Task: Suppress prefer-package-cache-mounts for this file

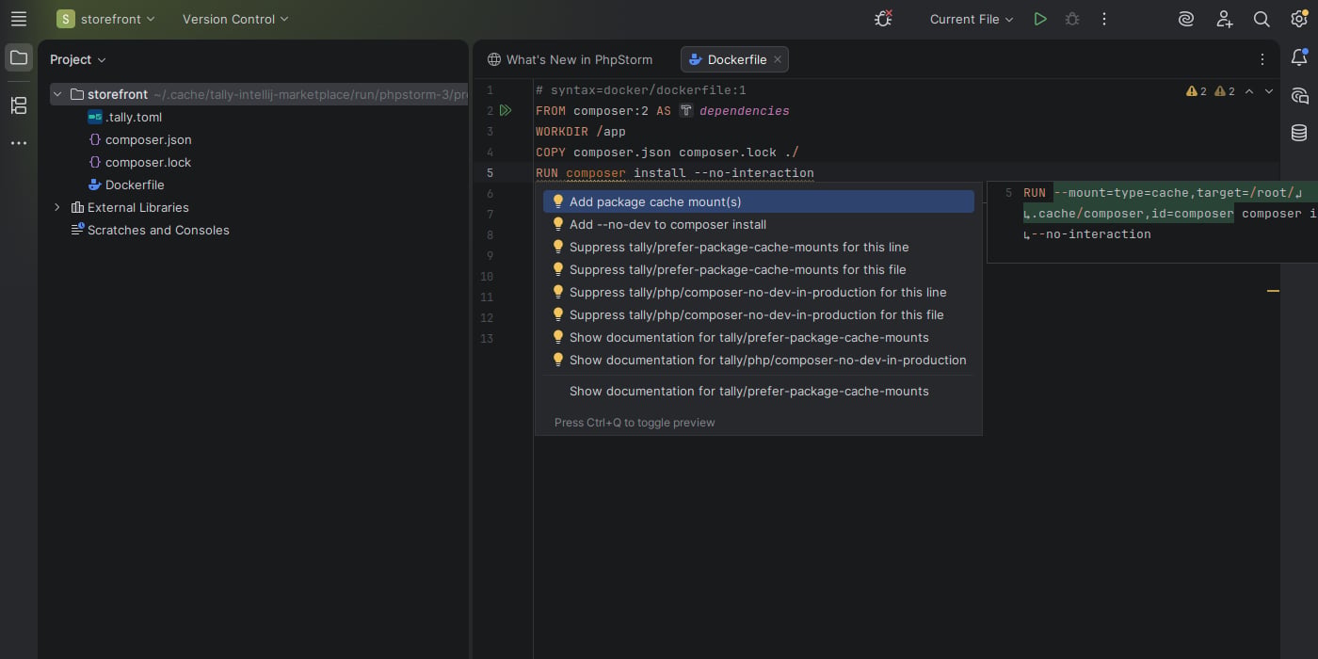Action: click(x=759, y=269)
